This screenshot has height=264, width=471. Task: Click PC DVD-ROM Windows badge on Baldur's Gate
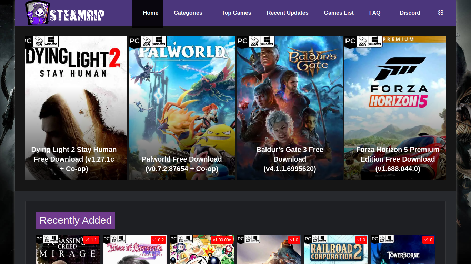[255, 42]
